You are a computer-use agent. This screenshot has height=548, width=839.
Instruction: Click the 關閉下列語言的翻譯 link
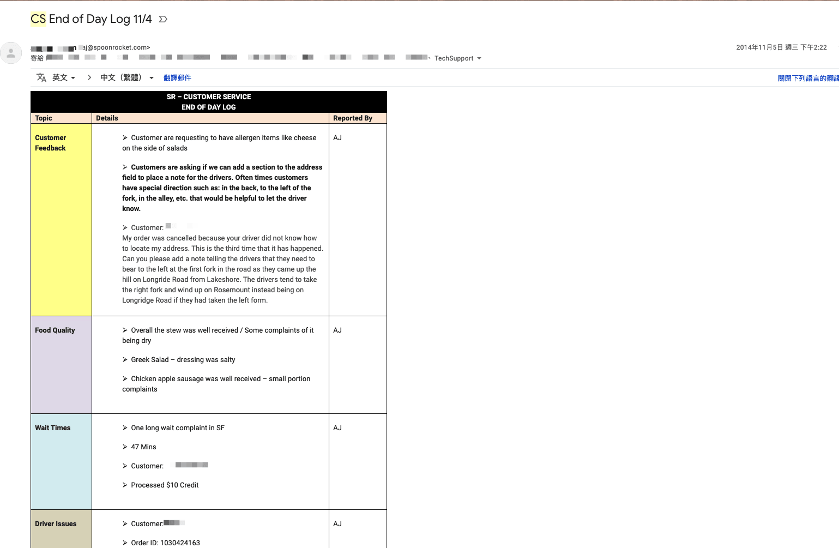point(808,79)
